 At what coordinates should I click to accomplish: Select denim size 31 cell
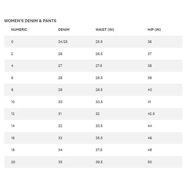(60, 114)
